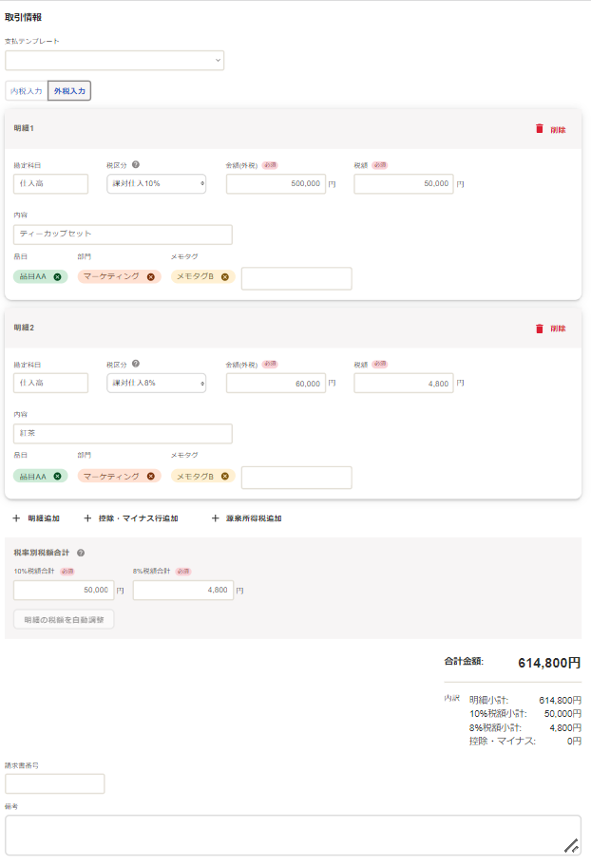591x865 pixels.
Task: Click the 削除 link in 明細1 header
Action: pos(558,130)
